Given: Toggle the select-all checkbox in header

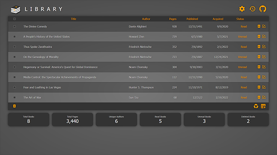Looking at the screenshot, I should pyautogui.click(x=14, y=19).
